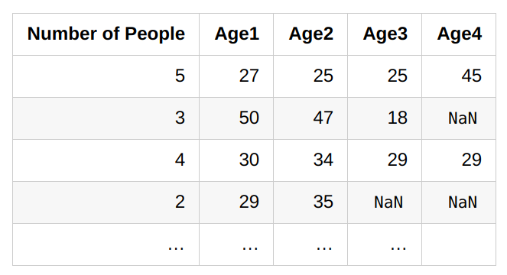Select cell with value 27 in Age1
The height and width of the screenshot is (275, 507).
pyautogui.click(x=236, y=76)
